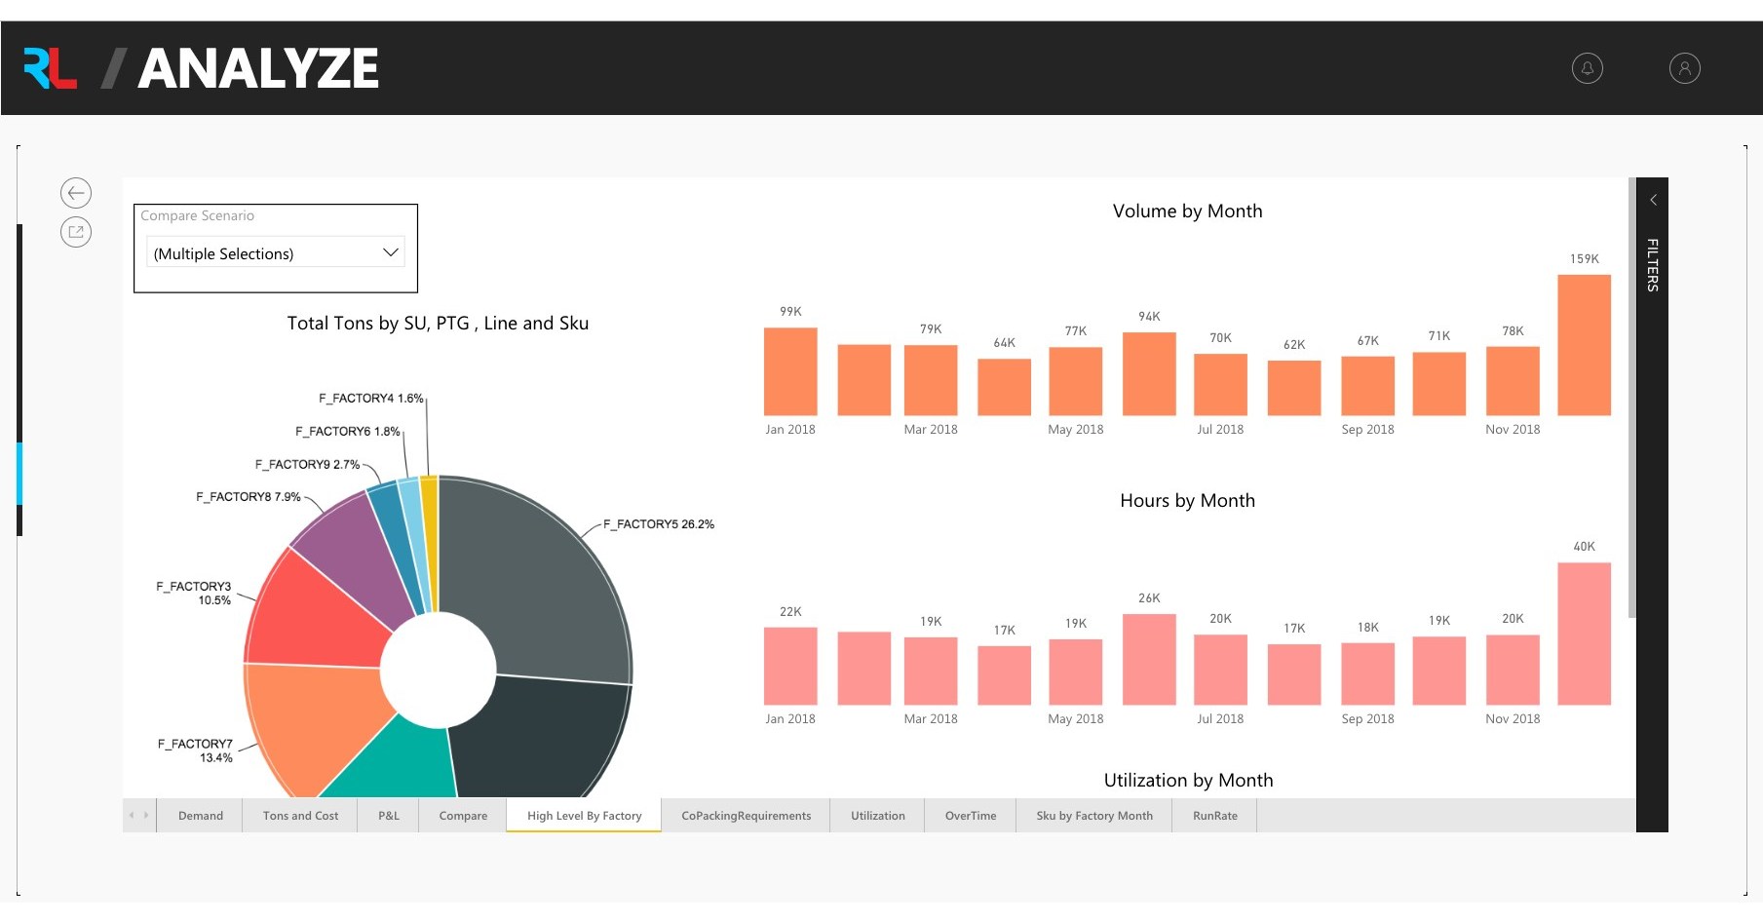The image size is (1763, 923).
Task: Switch to the P&L tab
Action: click(x=388, y=815)
